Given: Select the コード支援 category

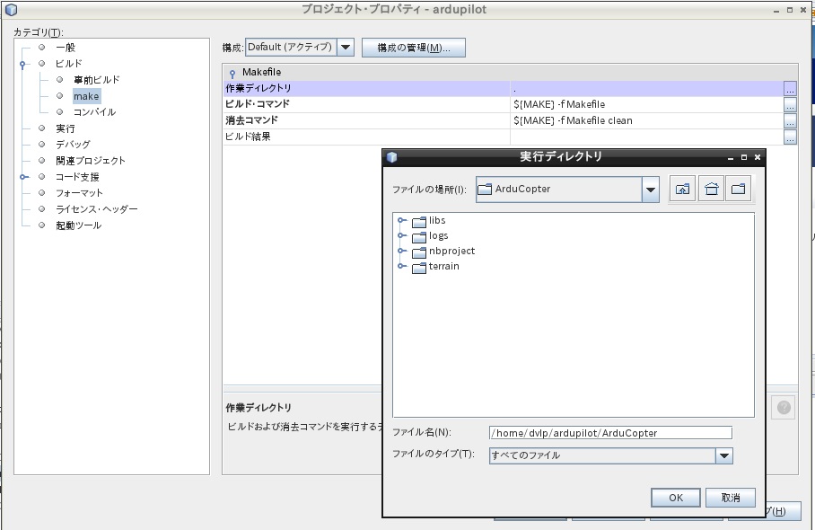Looking at the screenshot, I should pyautogui.click(x=77, y=177).
